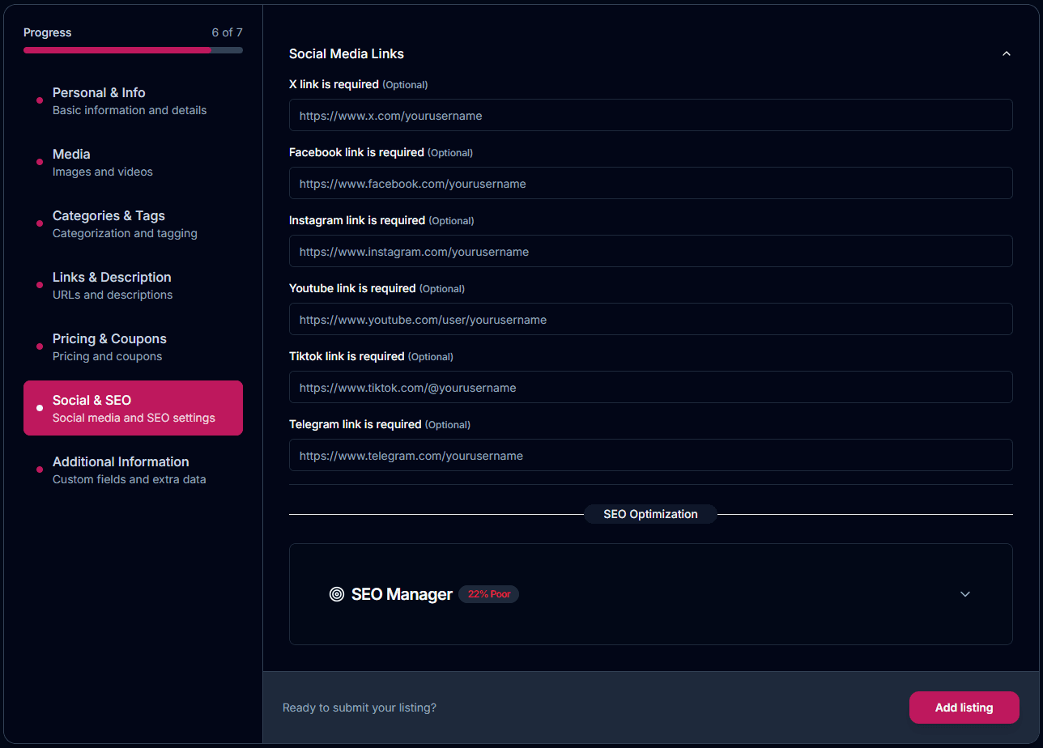Click the SEO Manager target icon
Screen dimensions: 1043x748
point(337,594)
